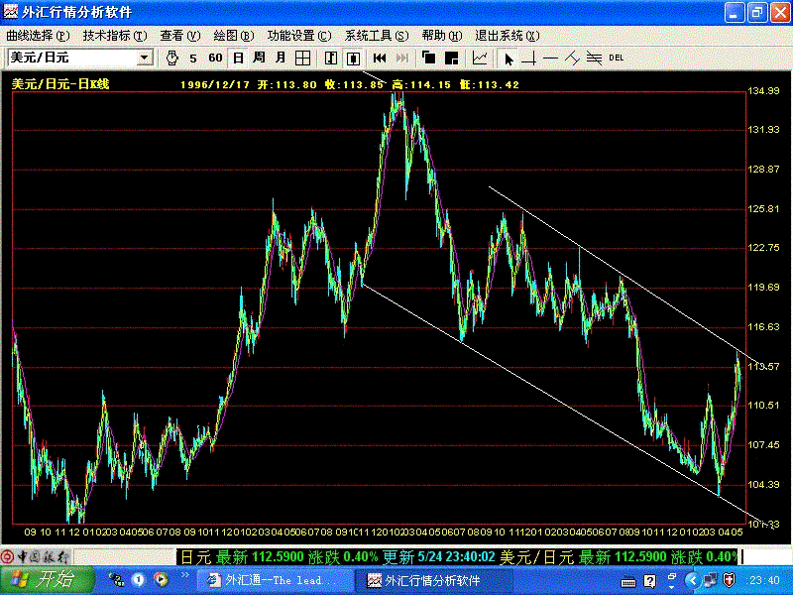Click the overlapping windows cascade icon

click(429, 58)
